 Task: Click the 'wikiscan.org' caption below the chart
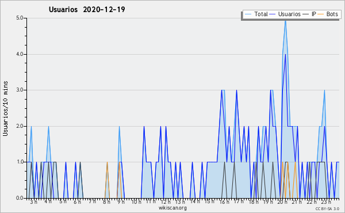pos(172,208)
